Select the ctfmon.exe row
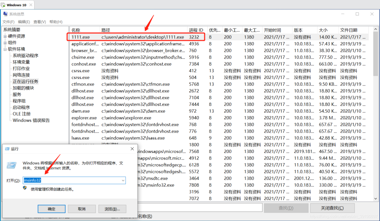This screenshot has height=221, width=380. (x=219, y=84)
